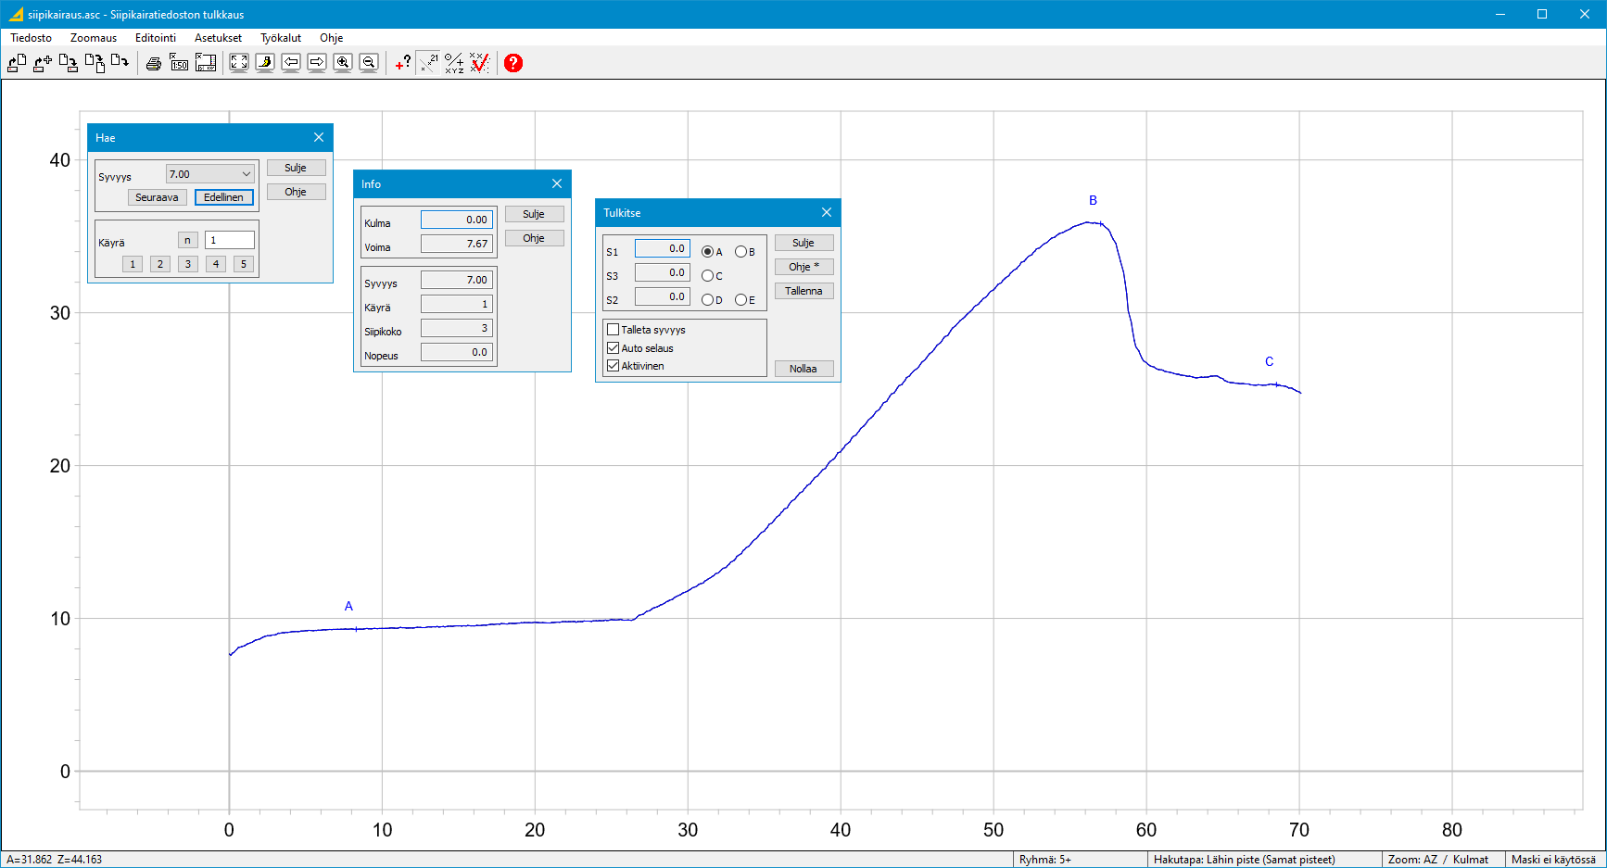Click the XYZ coordinates toolbar icon
Viewport: 1607px width, 868px height.
(x=454, y=63)
